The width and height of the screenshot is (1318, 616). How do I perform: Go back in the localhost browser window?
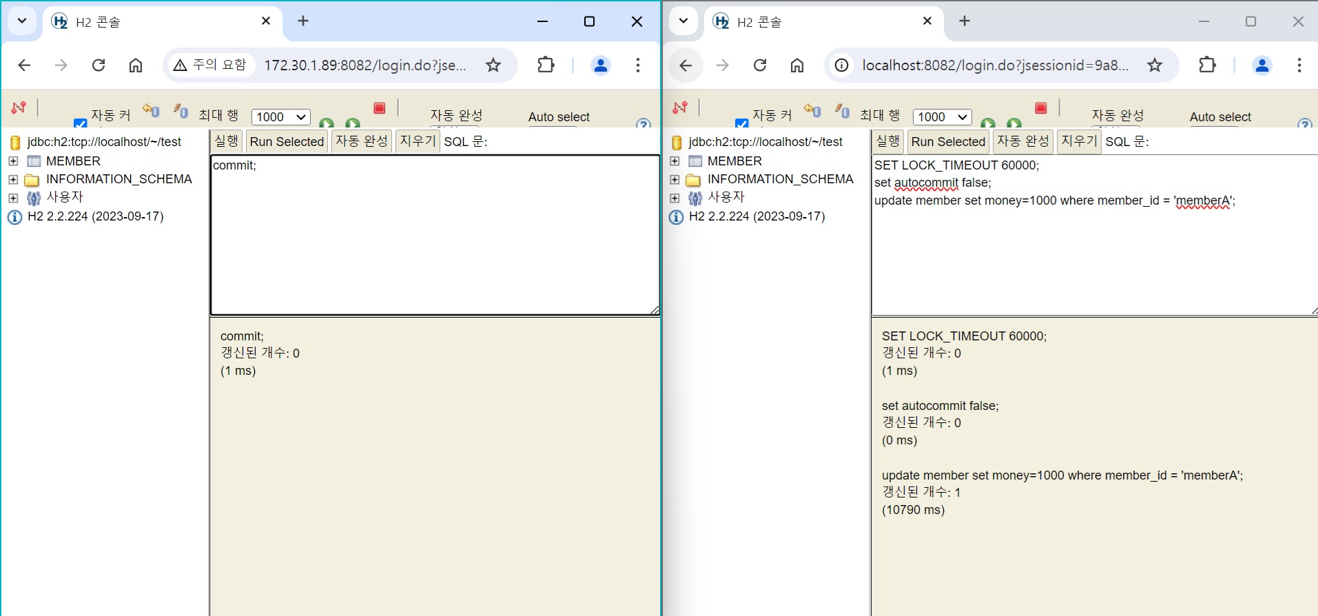coord(686,65)
